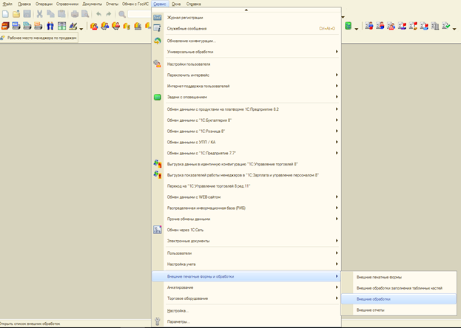
Task: Expand the Торговое оборудование submenu arrow
Action: pos(337,298)
